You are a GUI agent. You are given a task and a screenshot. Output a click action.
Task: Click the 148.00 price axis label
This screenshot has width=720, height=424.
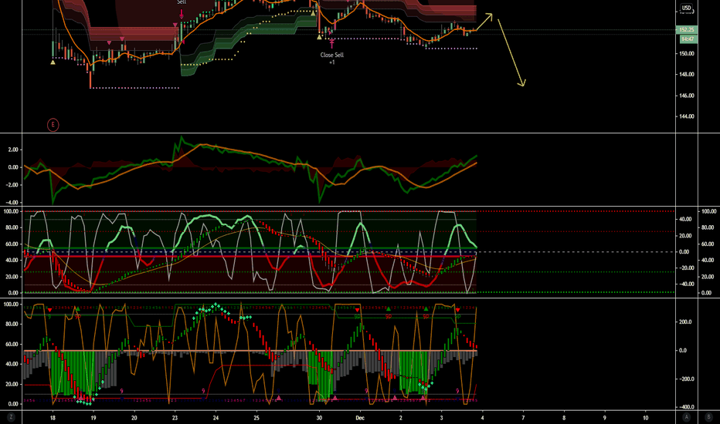(687, 74)
